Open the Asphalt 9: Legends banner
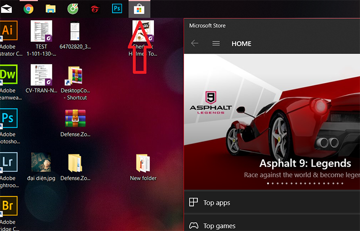Screen dimensions: 360x231 tap(272, 122)
